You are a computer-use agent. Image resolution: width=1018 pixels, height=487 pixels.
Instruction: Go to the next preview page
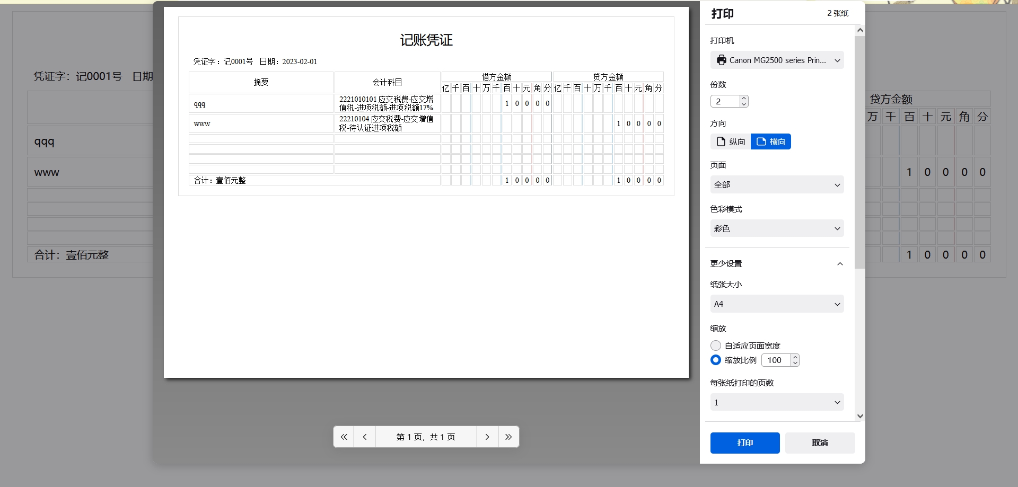[487, 437]
